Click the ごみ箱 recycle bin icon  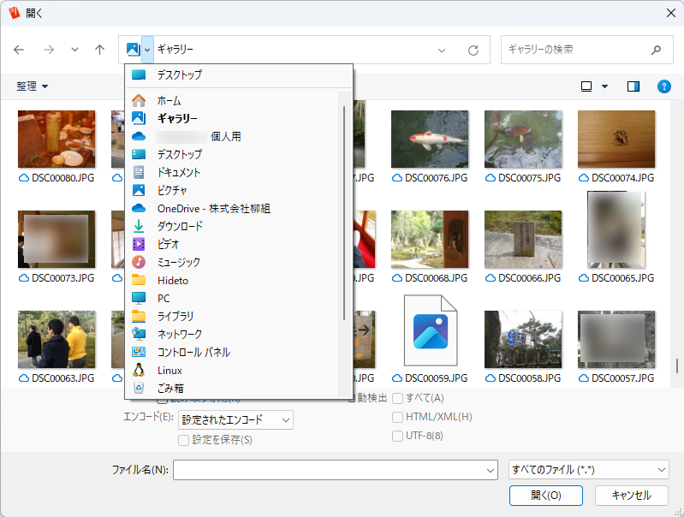tap(139, 388)
